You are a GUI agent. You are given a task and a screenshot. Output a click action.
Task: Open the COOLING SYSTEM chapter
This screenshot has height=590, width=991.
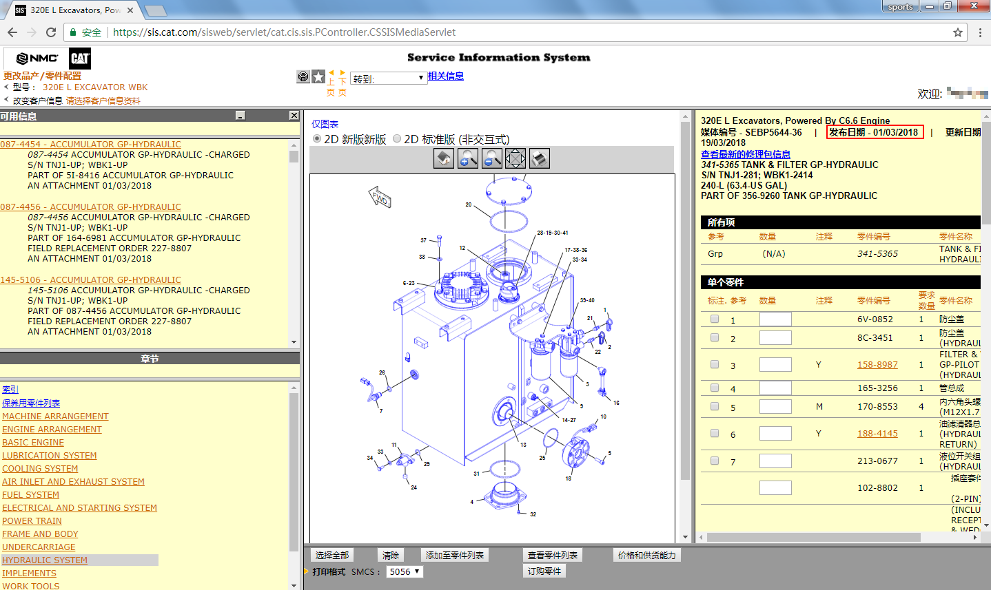[x=40, y=469]
